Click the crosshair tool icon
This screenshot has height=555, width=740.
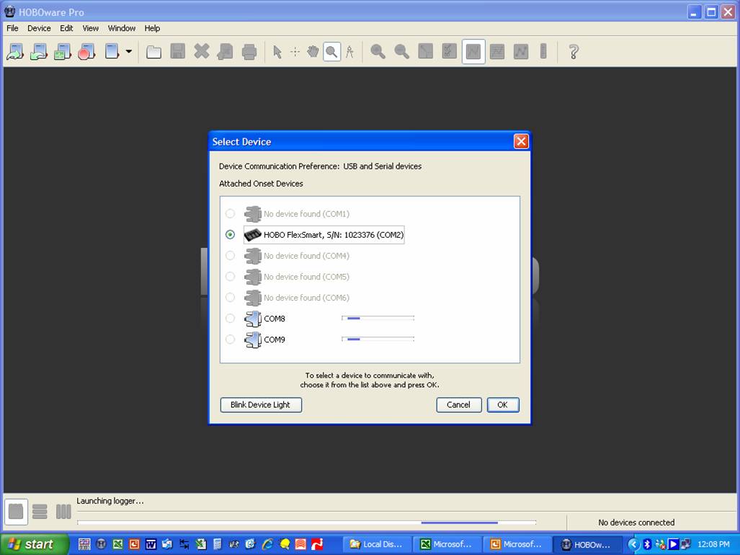coord(295,52)
